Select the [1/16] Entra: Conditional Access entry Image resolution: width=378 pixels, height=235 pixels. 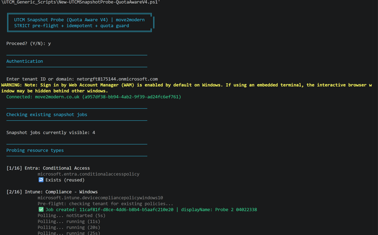[48, 168]
